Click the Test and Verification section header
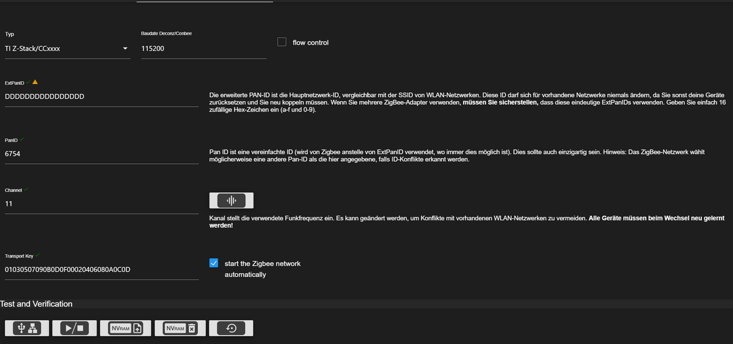The width and height of the screenshot is (733, 344). pos(37,304)
